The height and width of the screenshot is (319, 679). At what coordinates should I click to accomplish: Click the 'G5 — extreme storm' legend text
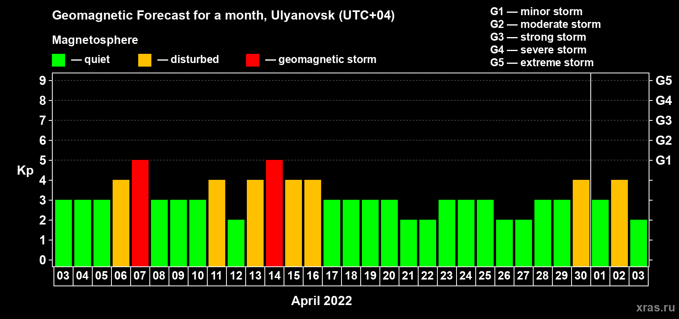[x=542, y=63]
